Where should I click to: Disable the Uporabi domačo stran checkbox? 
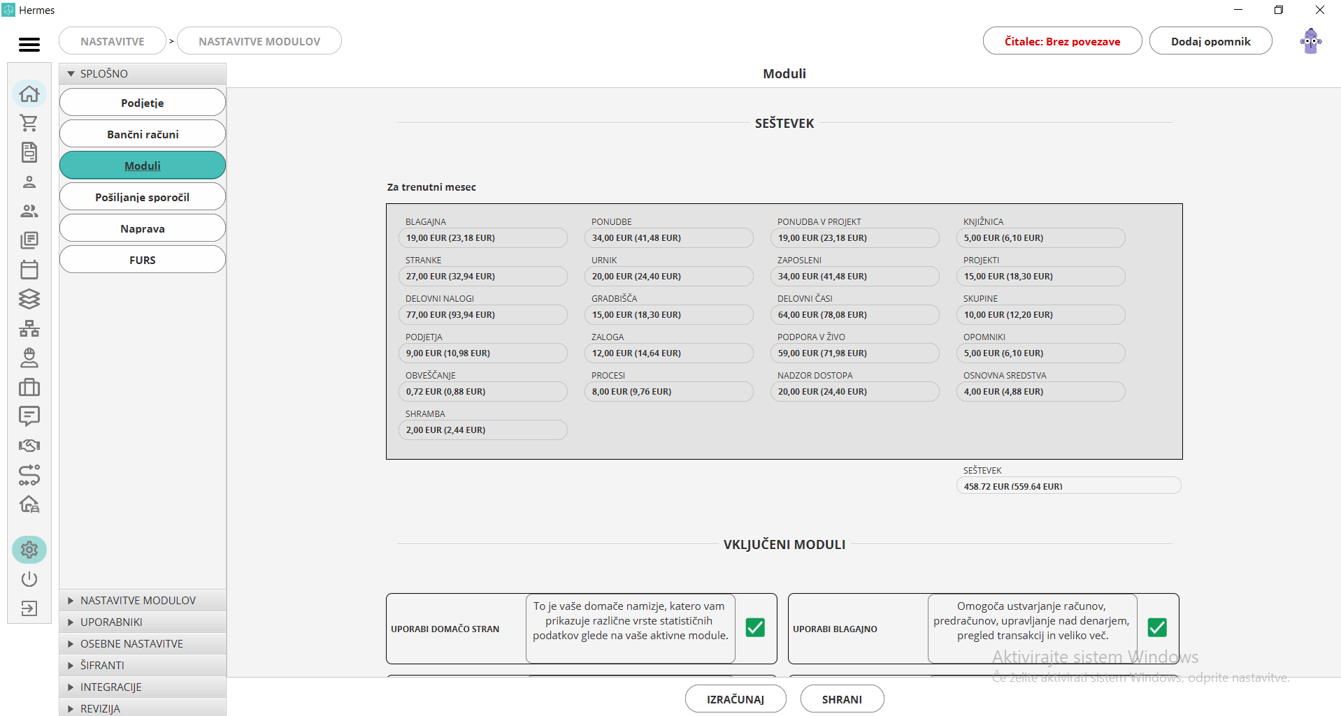755,627
